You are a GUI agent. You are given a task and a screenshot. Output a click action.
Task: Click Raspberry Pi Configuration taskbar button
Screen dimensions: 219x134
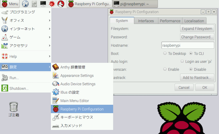89,4
